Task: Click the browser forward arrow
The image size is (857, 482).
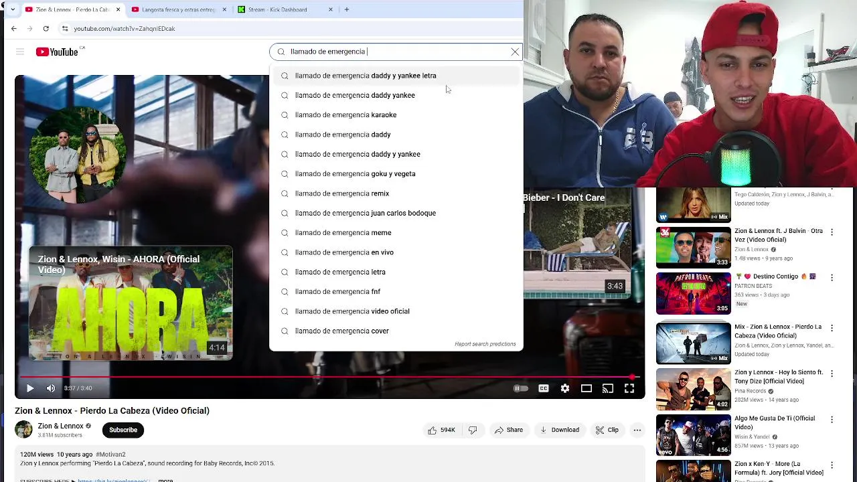Action: tap(30, 29)
